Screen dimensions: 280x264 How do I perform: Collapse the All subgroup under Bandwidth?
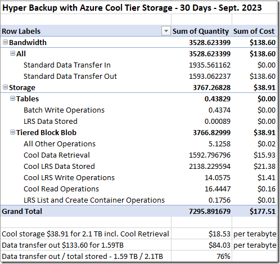coord(12,53)
